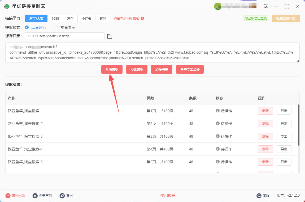The width and height of the screenshot is (305, 202).
Task: Click status info icon in row 路亚鱼竿_淘宝搜索-2
Action: click(218, 123)
